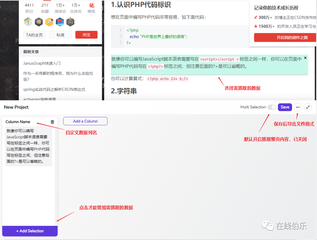Click the 最新文章 section header
This screenshot has width=317, height=240.
(31, 52)
